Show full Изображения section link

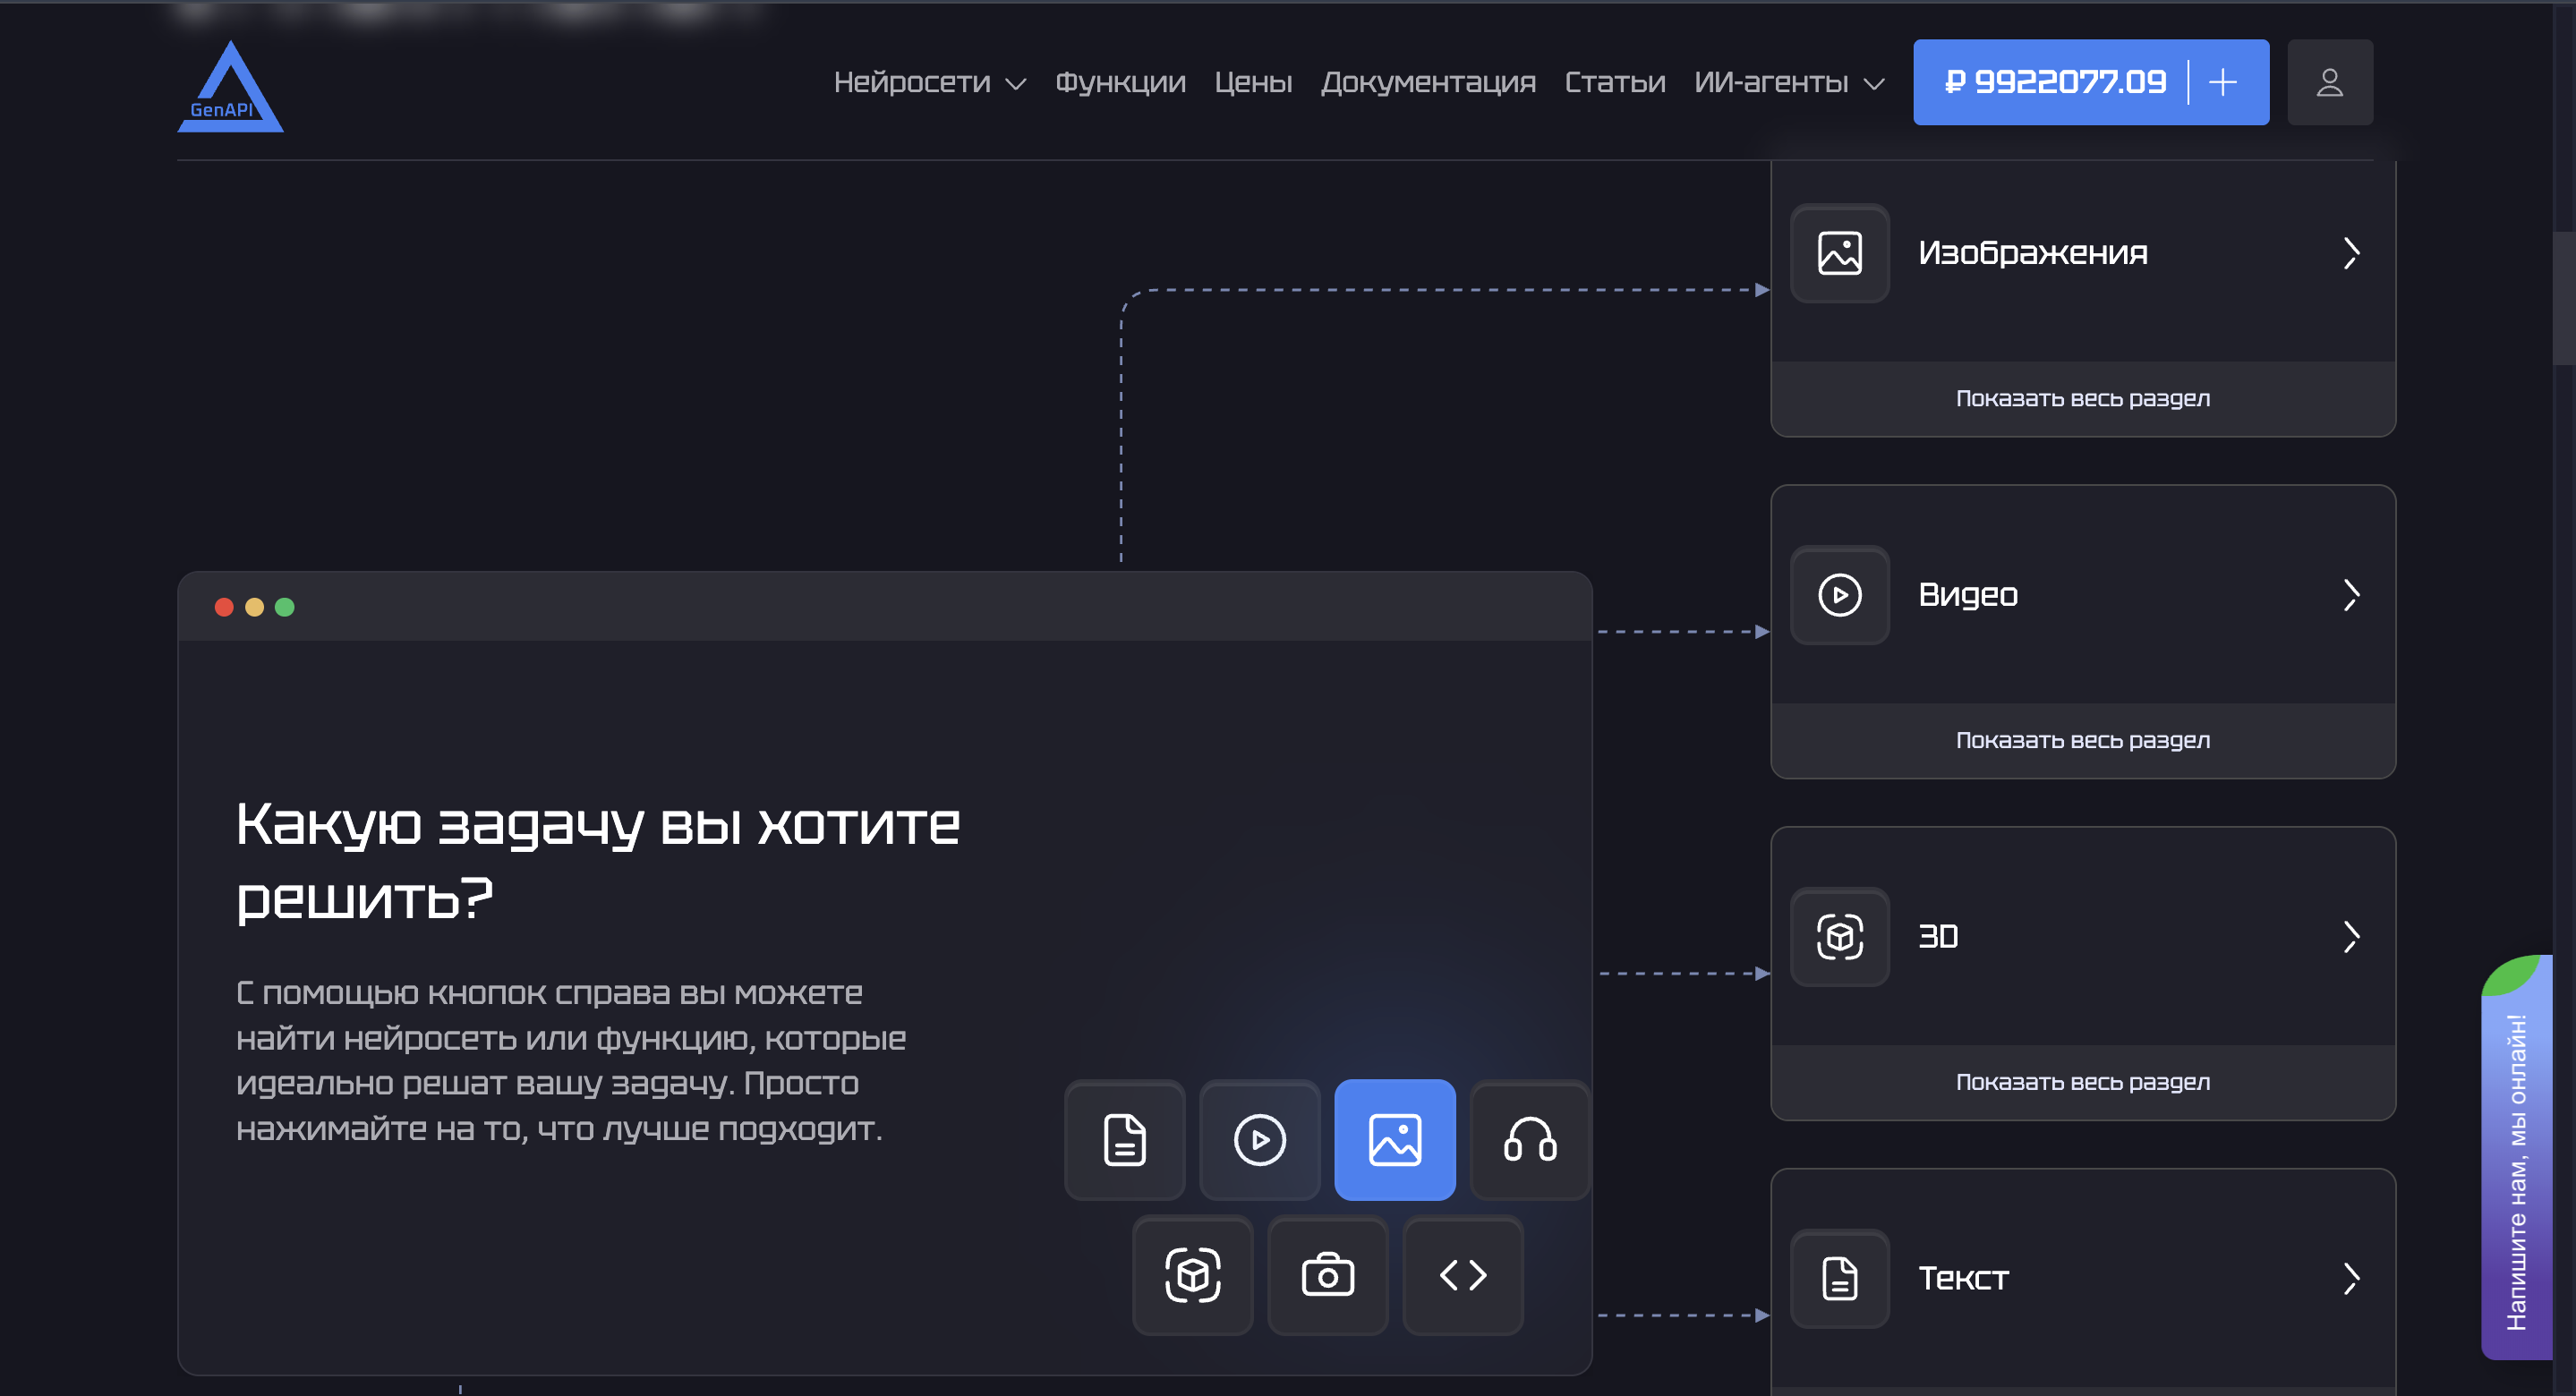pyautogui.click(x=2082, y=398)
